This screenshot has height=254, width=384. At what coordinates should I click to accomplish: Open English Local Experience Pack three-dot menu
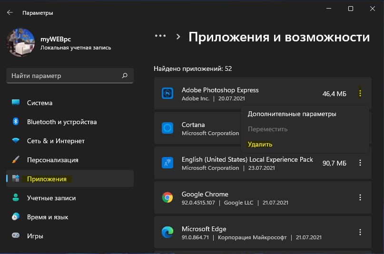(360, 163)
